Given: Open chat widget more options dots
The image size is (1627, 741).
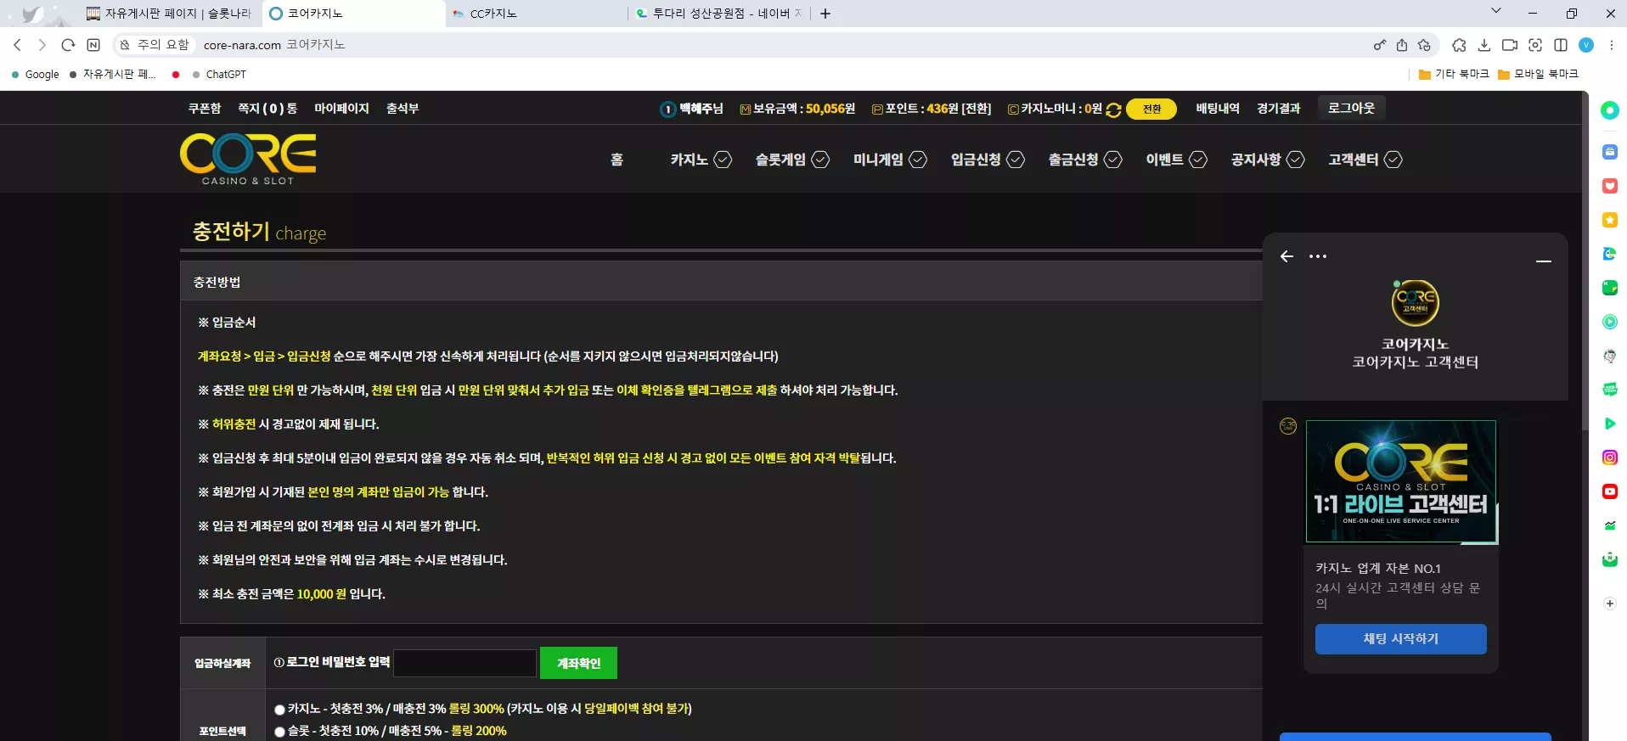Looking at the screenshot, I should pyautogui.click(x=1318, y=256).
